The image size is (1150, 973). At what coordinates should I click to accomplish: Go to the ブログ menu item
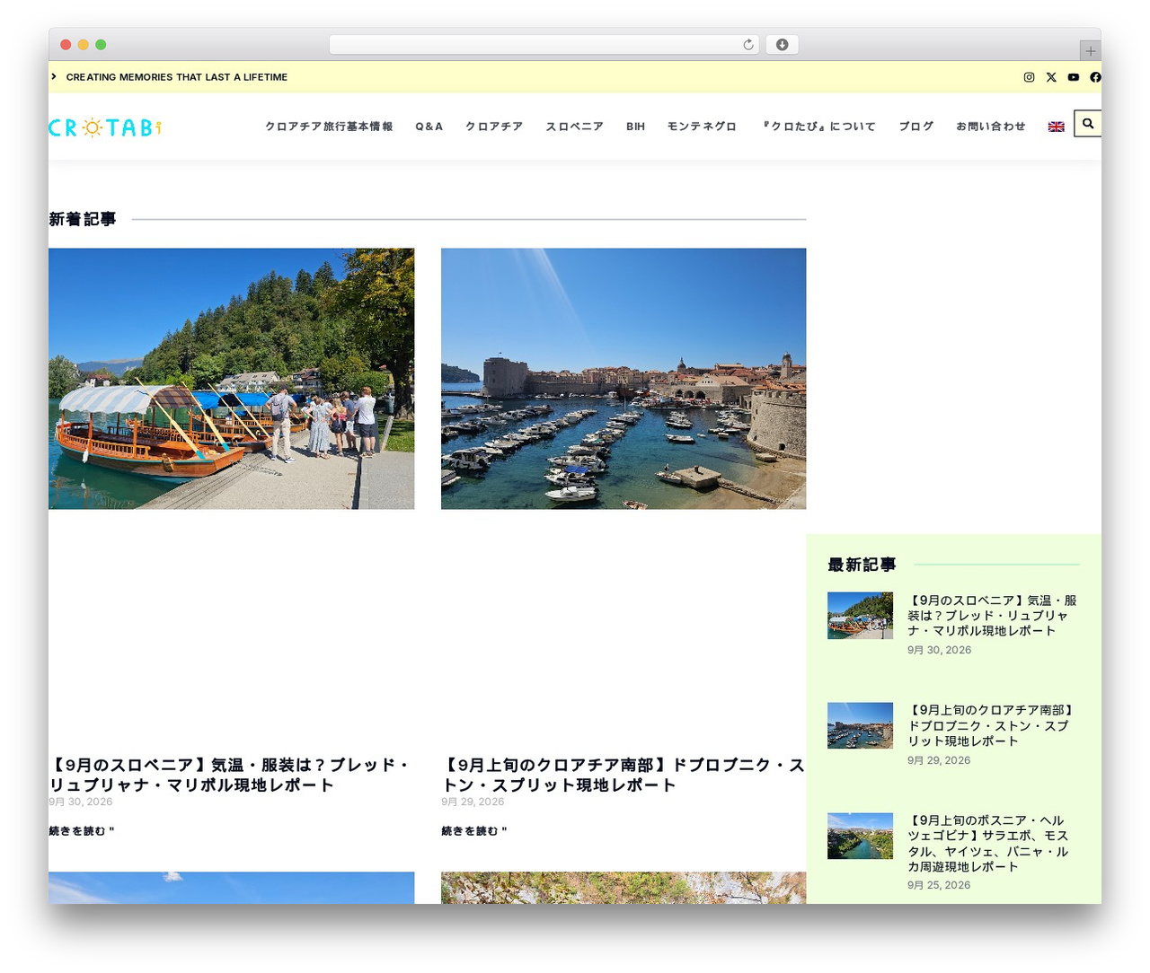pyautogui.click(x=916, y=127)
